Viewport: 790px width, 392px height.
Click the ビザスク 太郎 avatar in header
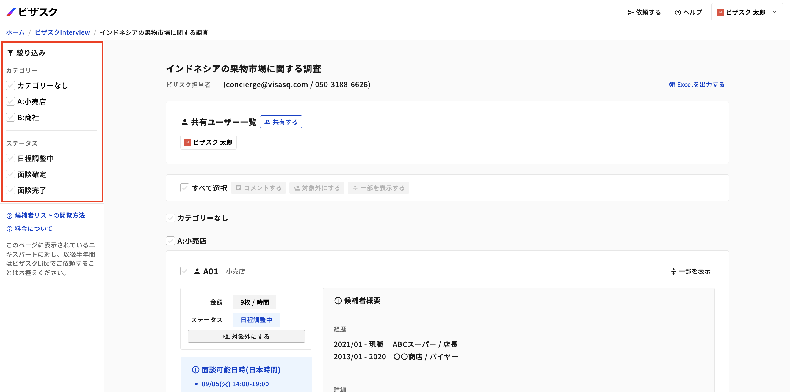(720, 12)
